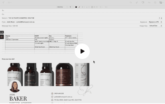Open the message priority dropdown
Screen dimensions: 165x104
pos(160,18)
